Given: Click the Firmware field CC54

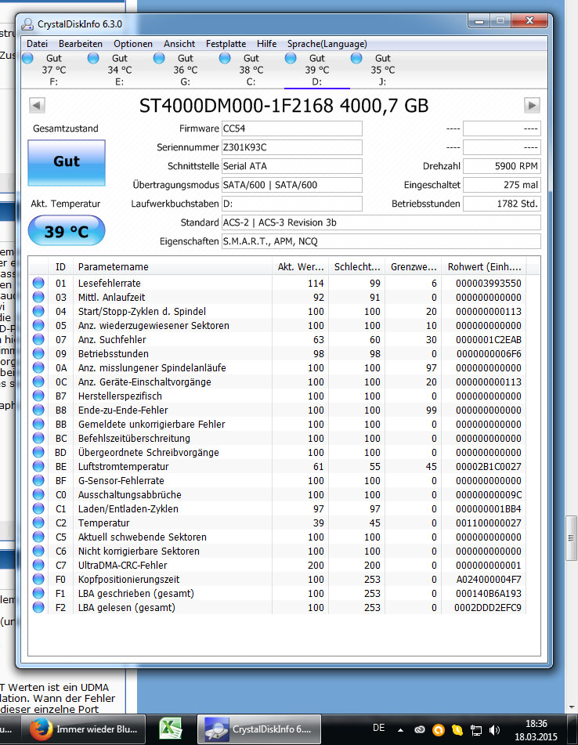Looking at the screenshot, I should click(x=292, y=128).
